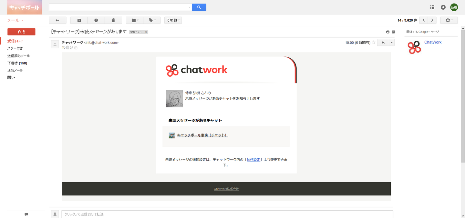Open the スター付き folder

[15, 48]
